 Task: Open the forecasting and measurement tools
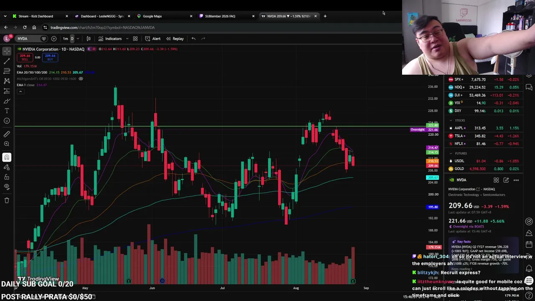[7, 91]
